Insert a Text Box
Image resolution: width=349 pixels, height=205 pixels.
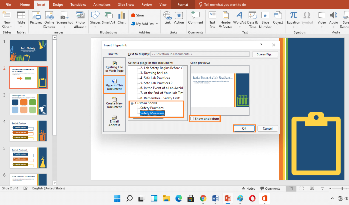point(212,20)
